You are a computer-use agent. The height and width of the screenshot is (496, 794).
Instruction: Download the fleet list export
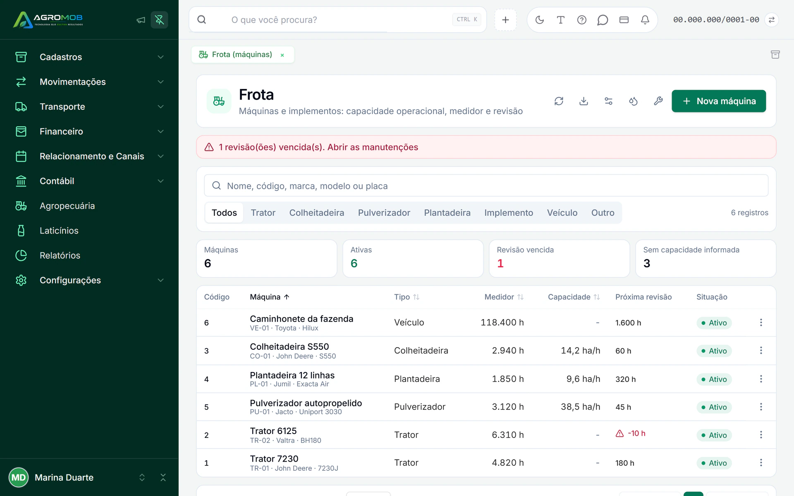(584, 101)
